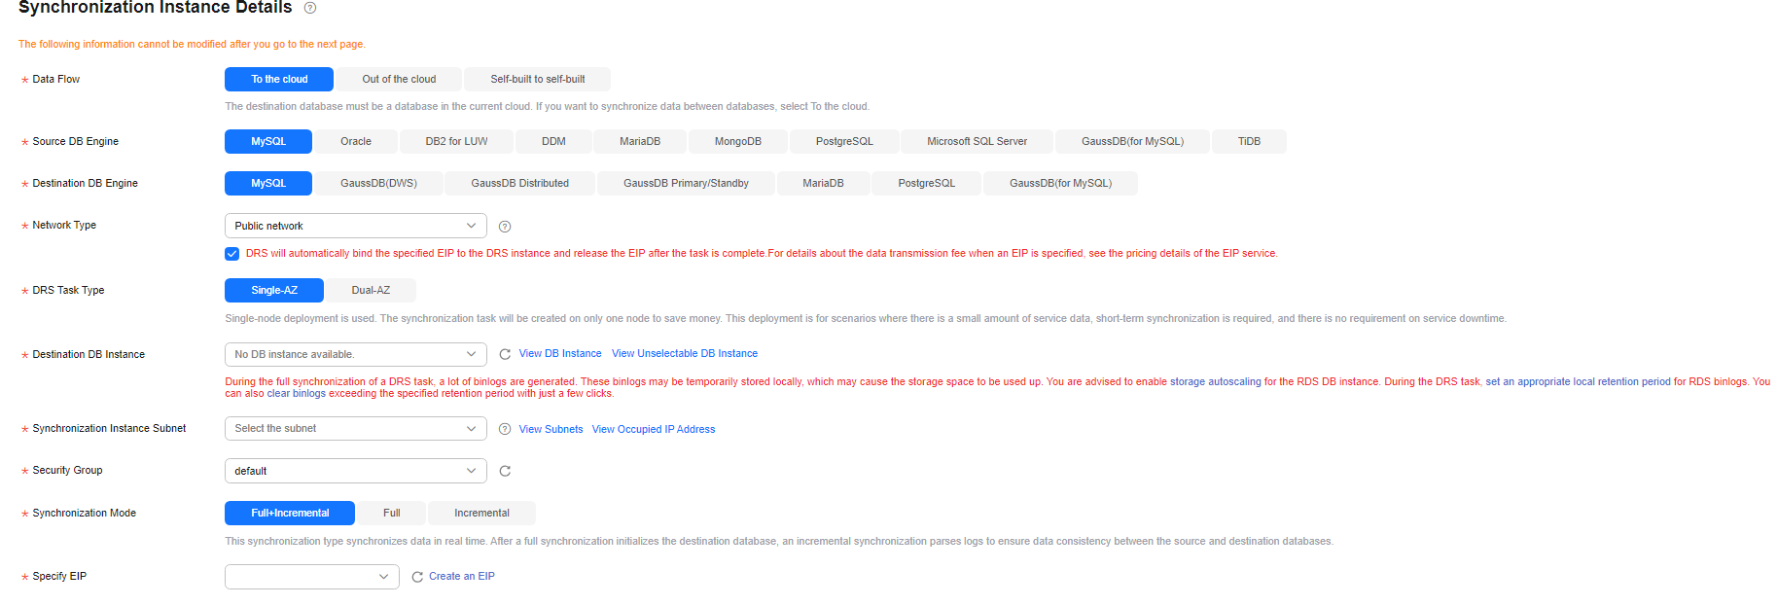Pick GaussDB Distributed destination engine

(x=519, y=183)
